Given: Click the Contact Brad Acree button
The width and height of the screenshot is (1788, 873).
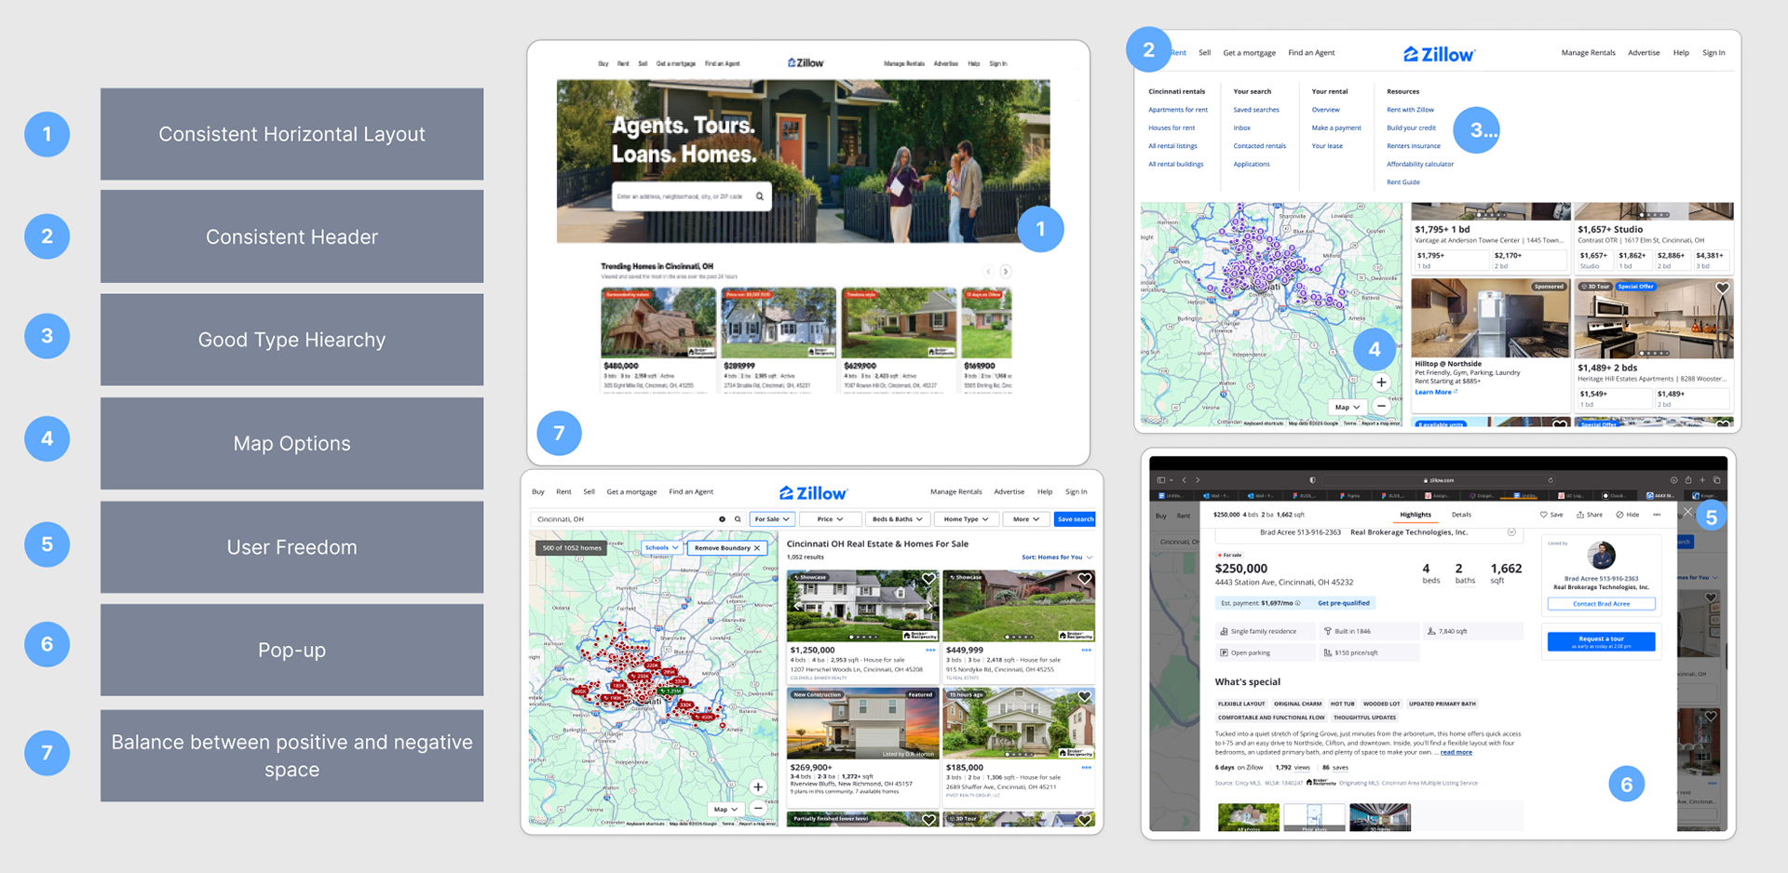Looking at the screenshot, I should pos(1601,604).
